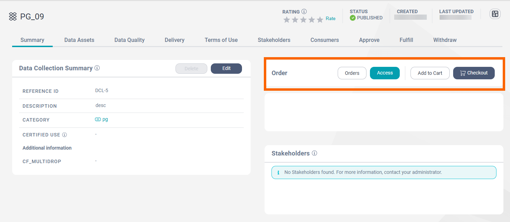Open the Orders button
This screenshot has height=222, width=510.
point(352,73)
